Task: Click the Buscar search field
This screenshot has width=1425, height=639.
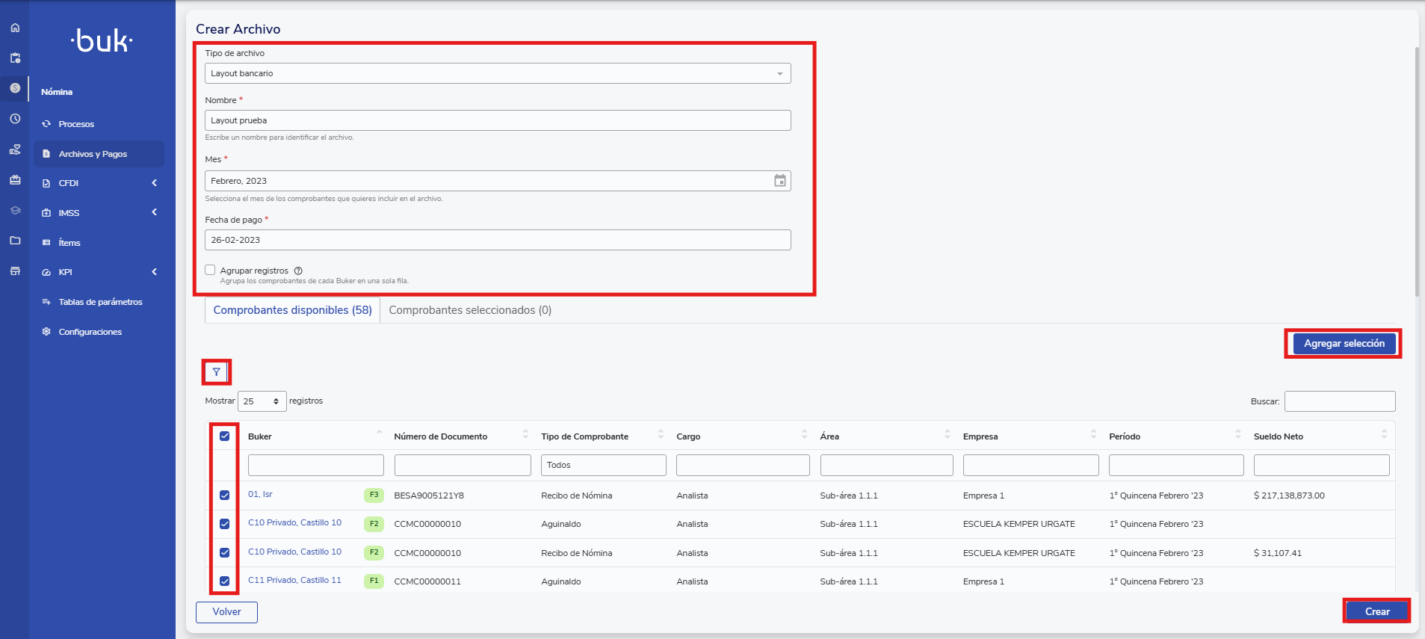Action: [x=1339, y=401]
